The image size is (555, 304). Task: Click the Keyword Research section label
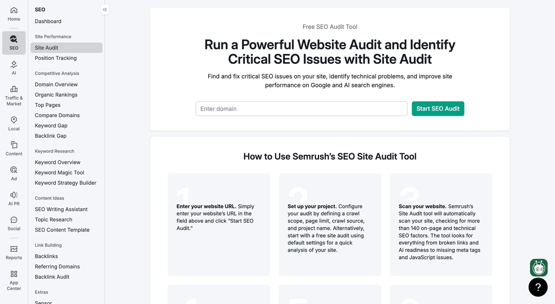pos(54,151)
